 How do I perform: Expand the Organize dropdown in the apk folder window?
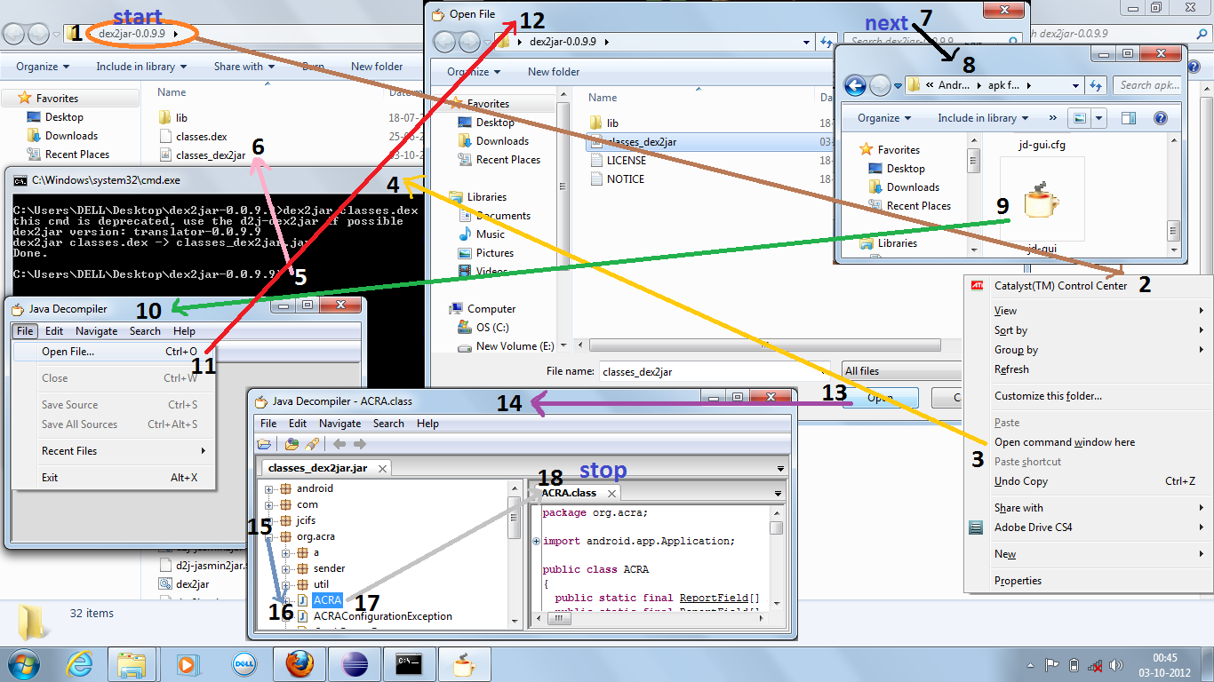tap(884, 118)
